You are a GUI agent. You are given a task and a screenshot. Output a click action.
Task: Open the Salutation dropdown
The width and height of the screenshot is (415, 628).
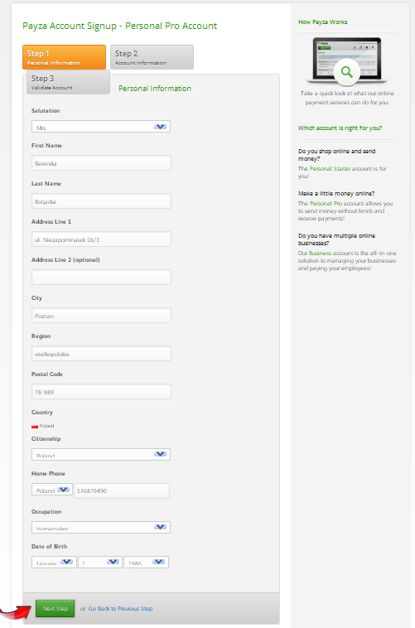[101, 127]
